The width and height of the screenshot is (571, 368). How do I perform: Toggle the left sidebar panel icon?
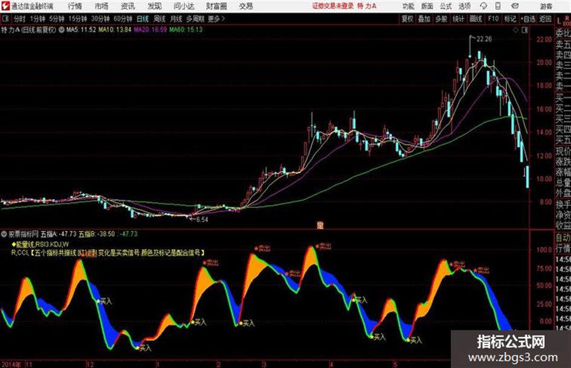click(5, 19)
